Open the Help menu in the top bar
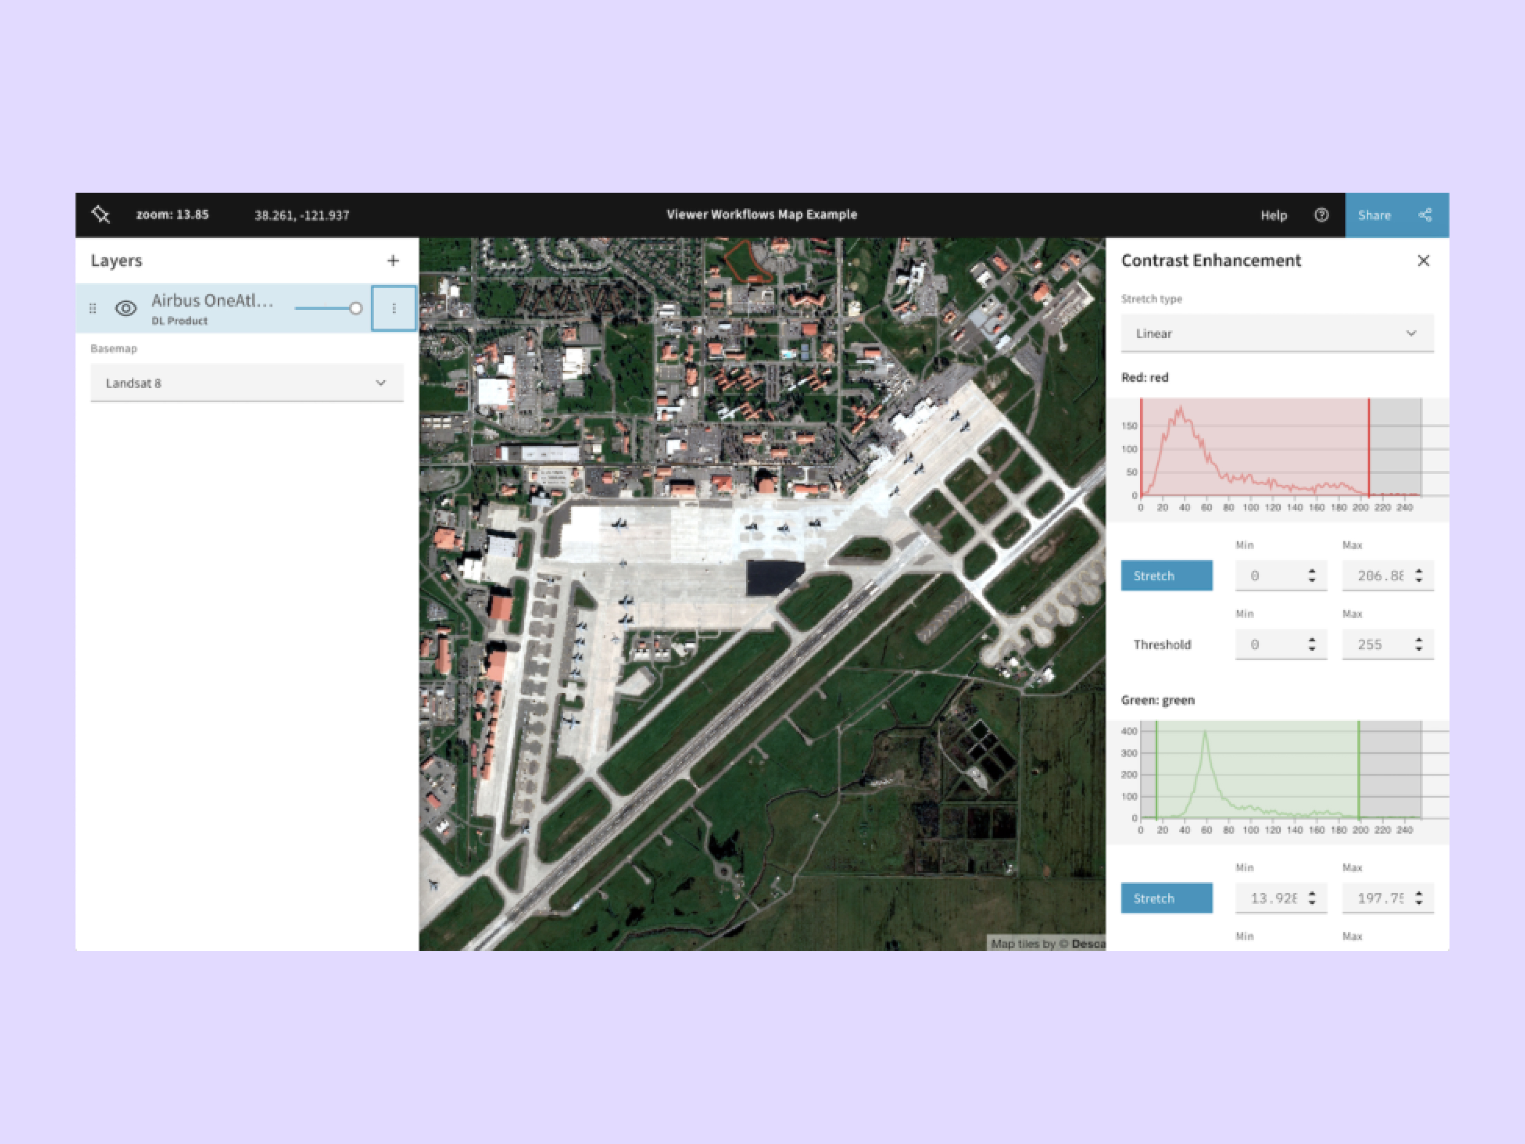Viewport: 1525px width, 1144px height. pyautogui.click(x=1273, y=215)
